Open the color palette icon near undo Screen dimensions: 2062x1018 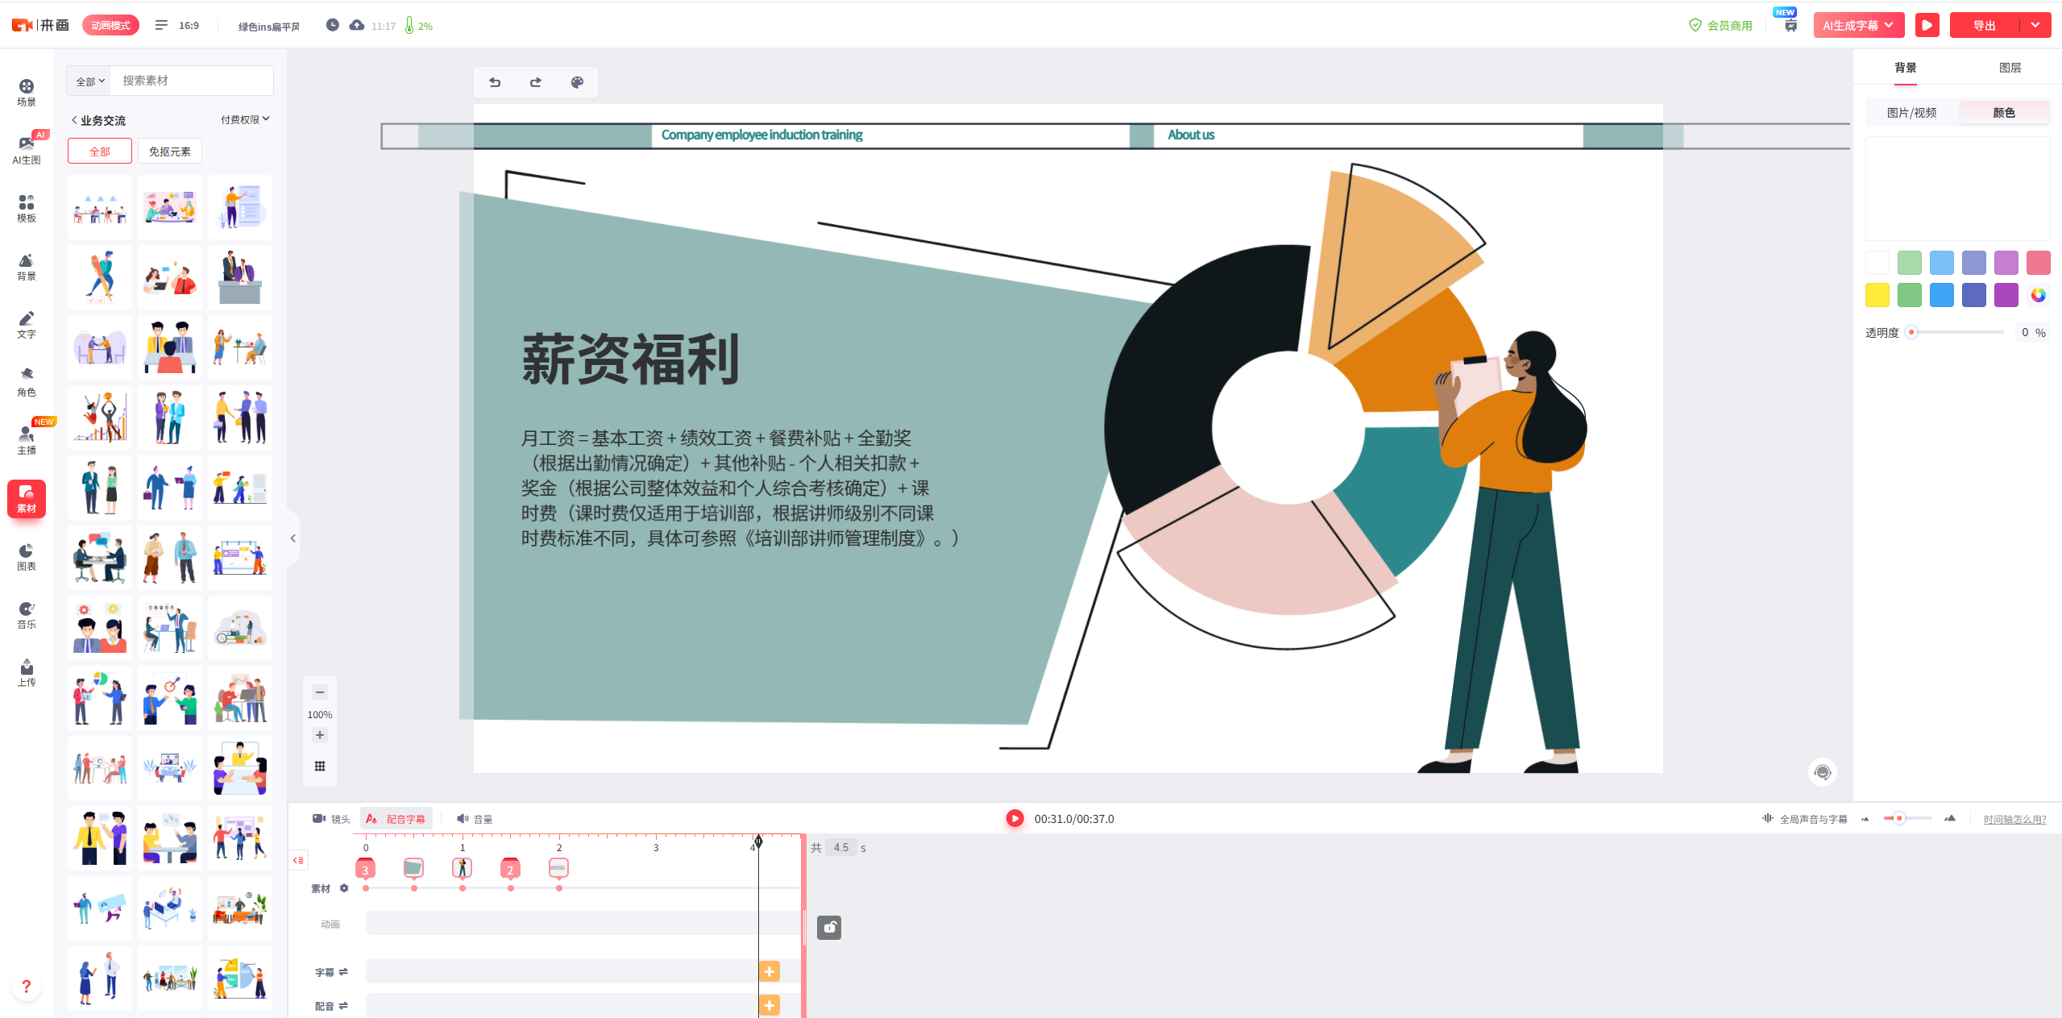(577, 81)
